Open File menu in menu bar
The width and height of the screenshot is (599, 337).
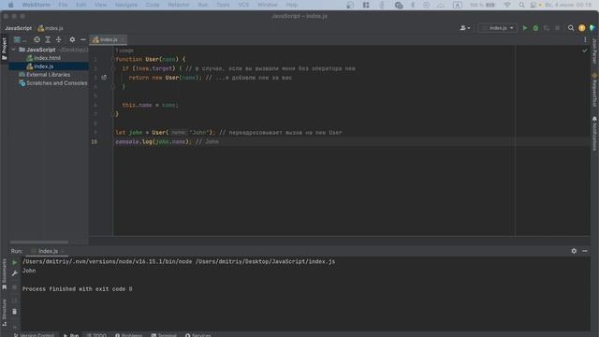click(x=63, y=5)
